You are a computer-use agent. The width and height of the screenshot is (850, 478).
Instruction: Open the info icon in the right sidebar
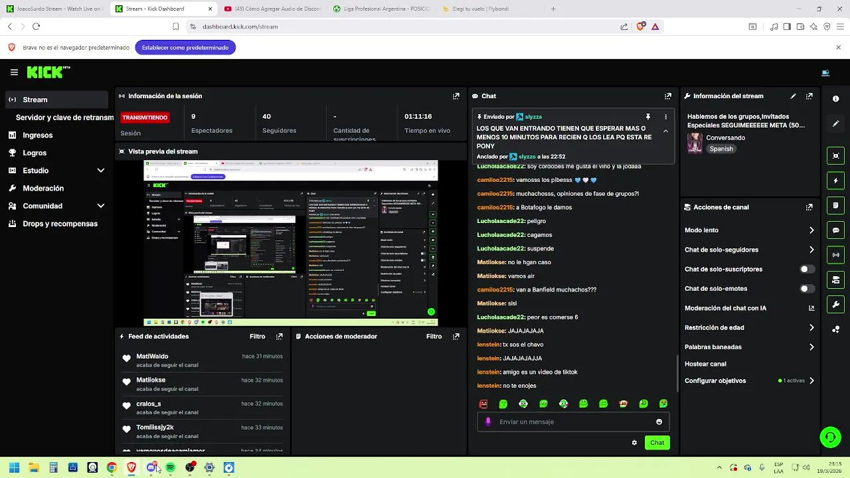(x=835, y=99)
